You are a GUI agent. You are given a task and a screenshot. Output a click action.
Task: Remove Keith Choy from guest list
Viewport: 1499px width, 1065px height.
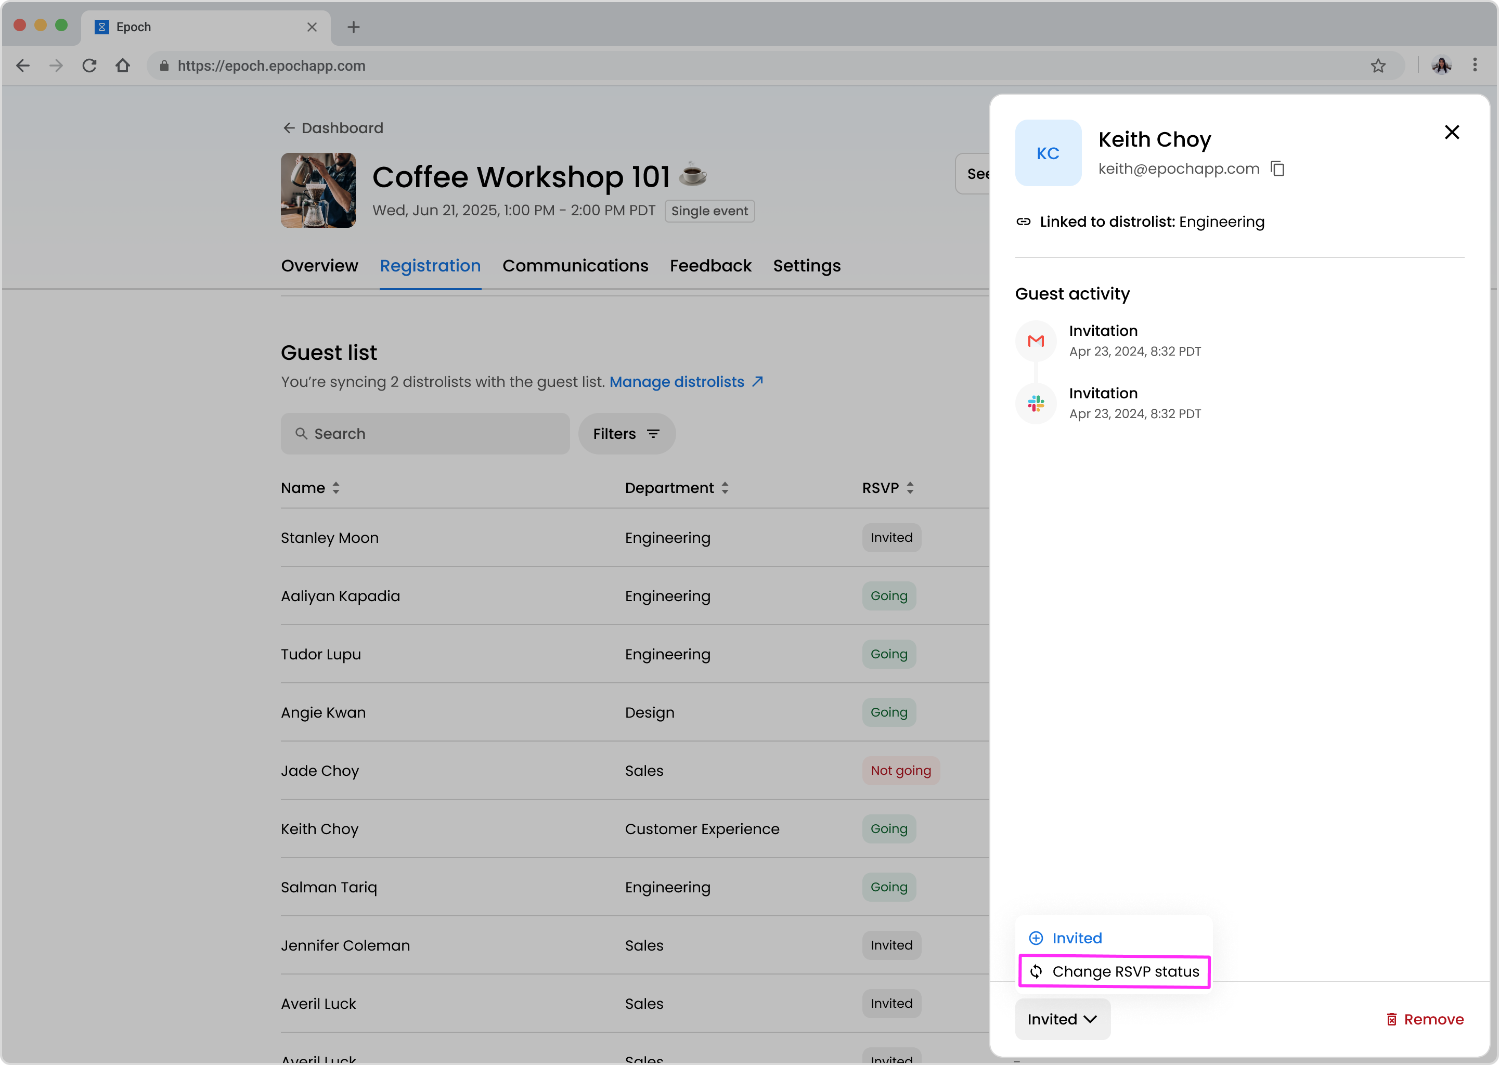click(1424, 1019)
